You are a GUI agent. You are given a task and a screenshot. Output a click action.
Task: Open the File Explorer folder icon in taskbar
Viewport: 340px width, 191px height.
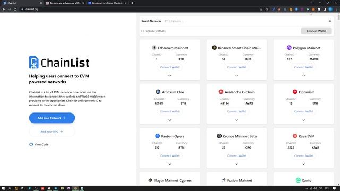point(62,188)
